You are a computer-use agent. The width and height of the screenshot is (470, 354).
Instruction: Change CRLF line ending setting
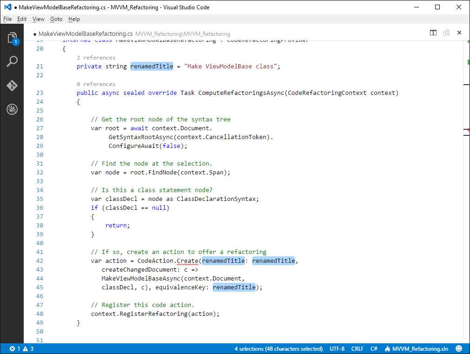[x=357, y=348]
